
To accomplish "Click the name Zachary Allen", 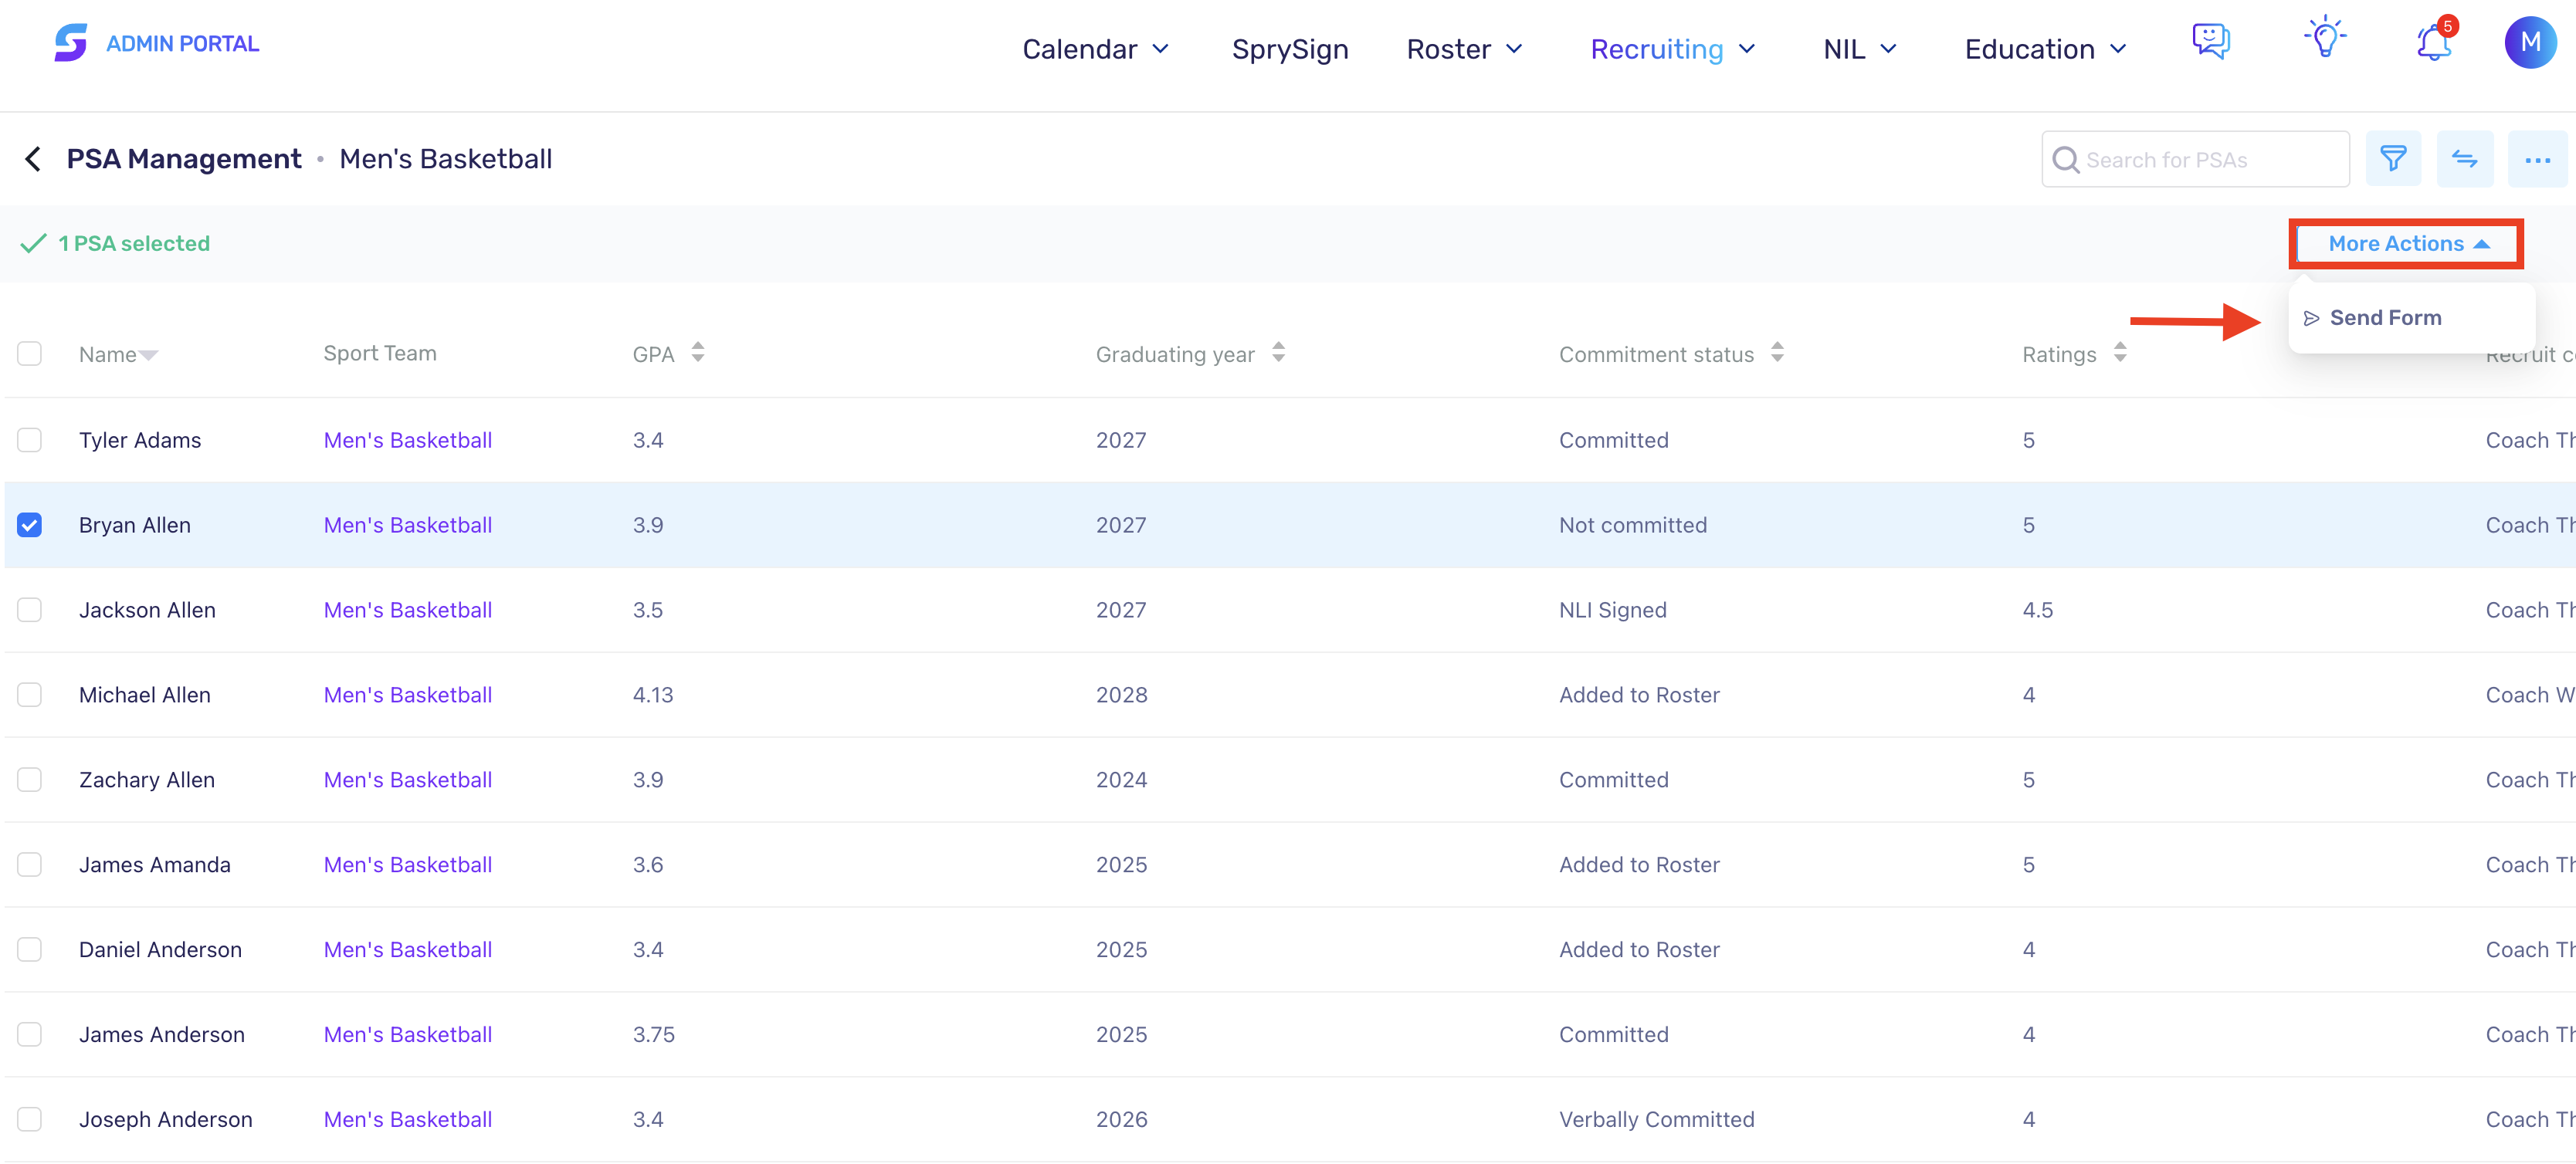I will (147, 780).
